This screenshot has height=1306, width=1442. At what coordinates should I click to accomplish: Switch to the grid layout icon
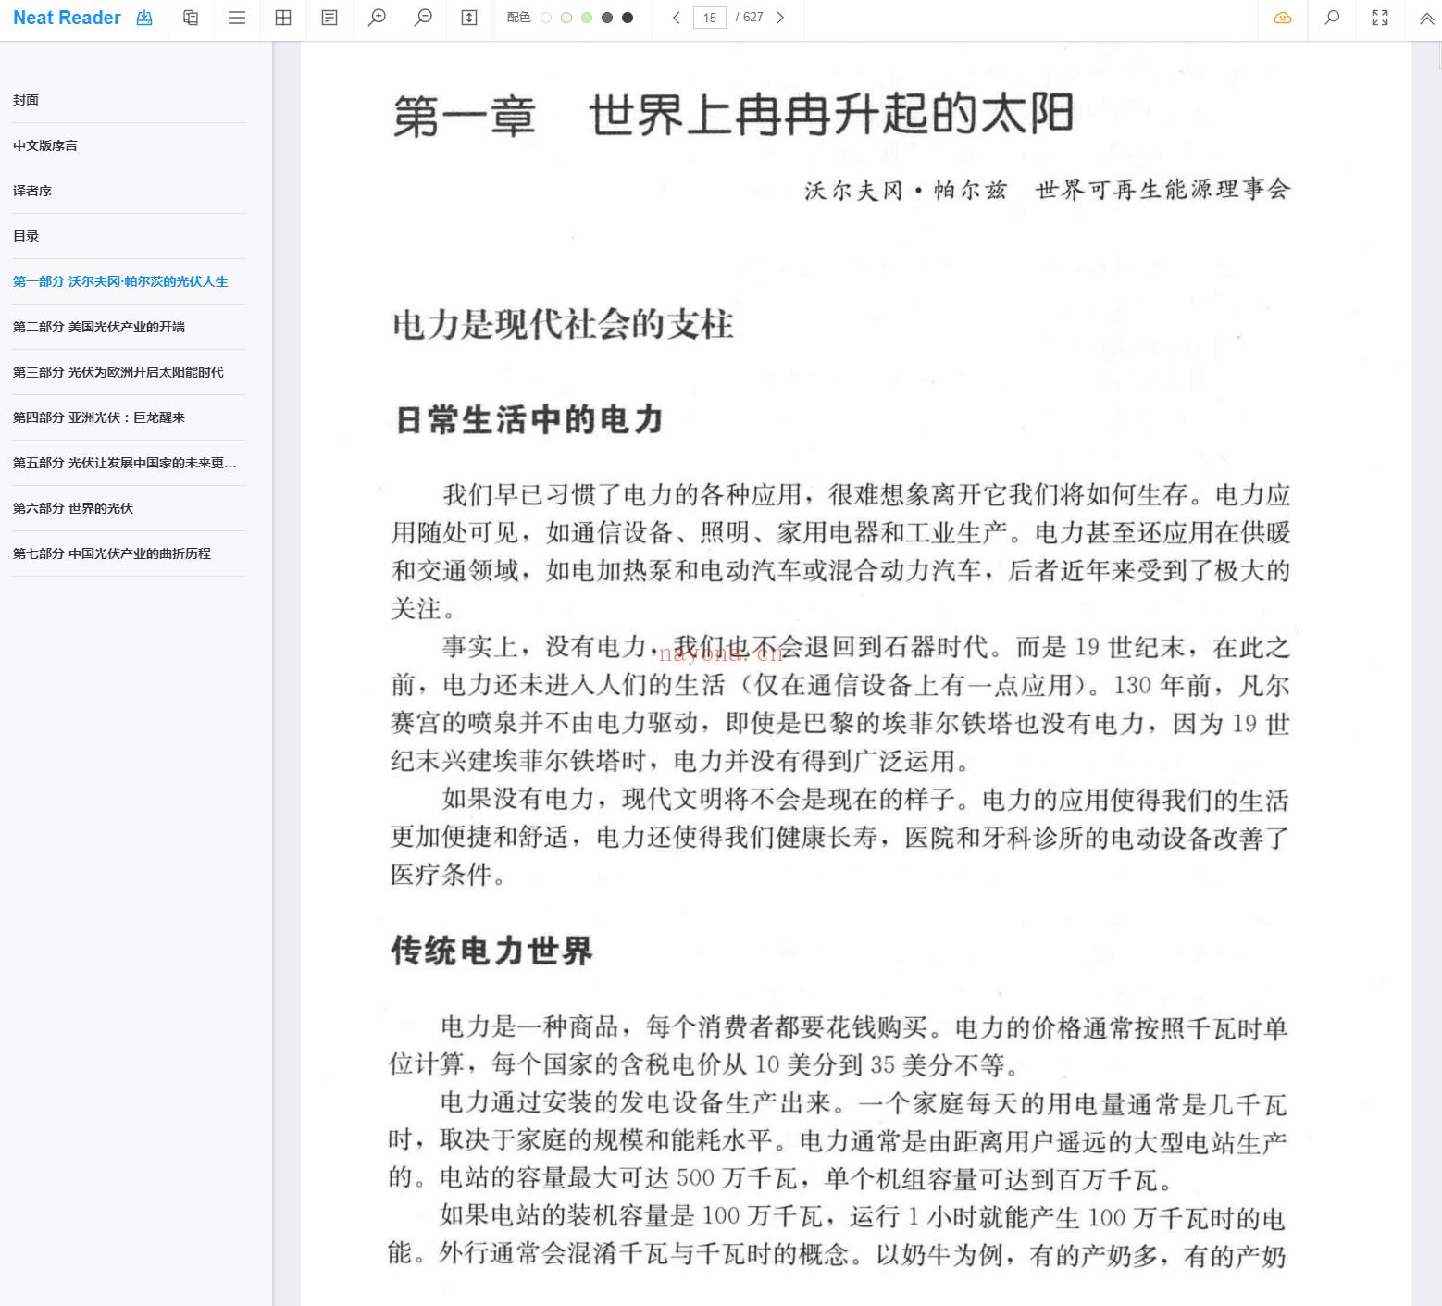point(283,18)
